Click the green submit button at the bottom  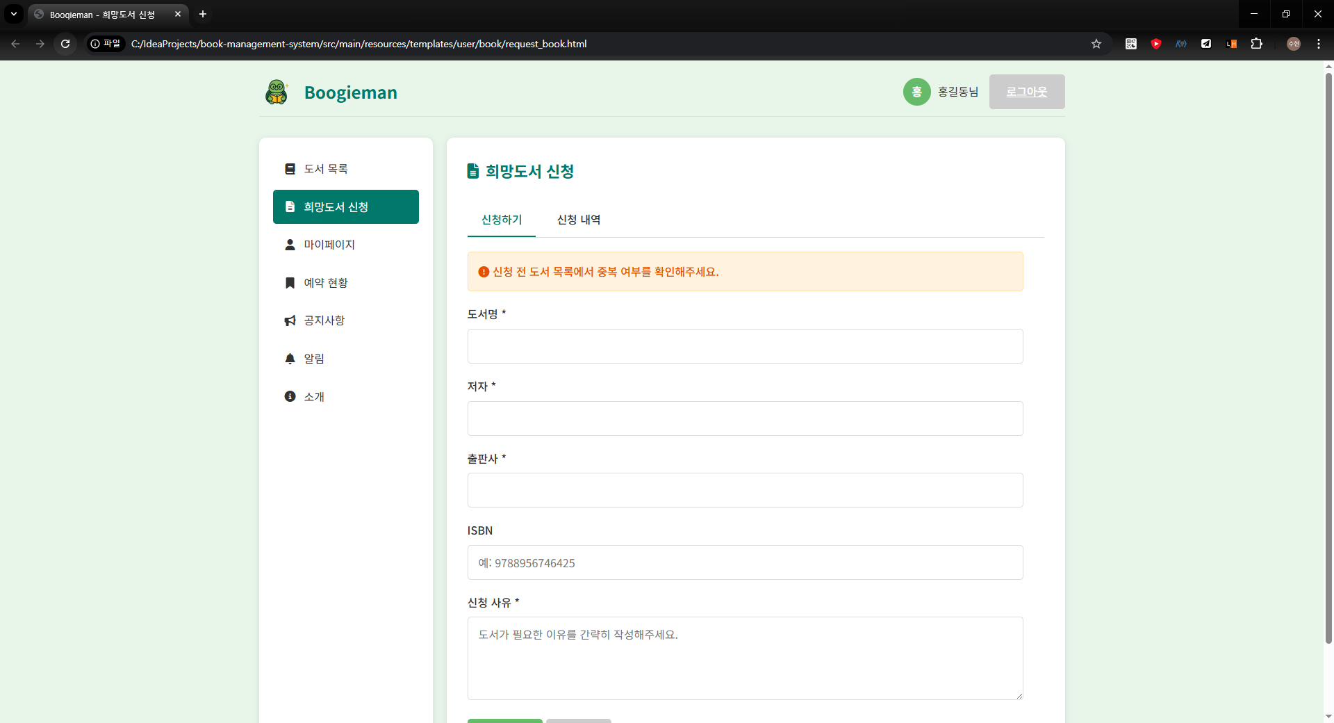[504, 722]
